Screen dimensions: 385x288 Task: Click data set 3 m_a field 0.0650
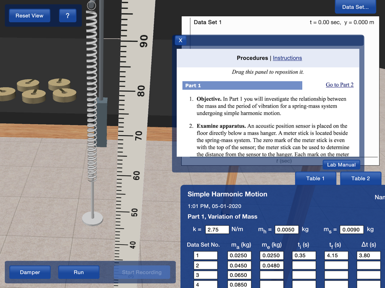(240, 275)
